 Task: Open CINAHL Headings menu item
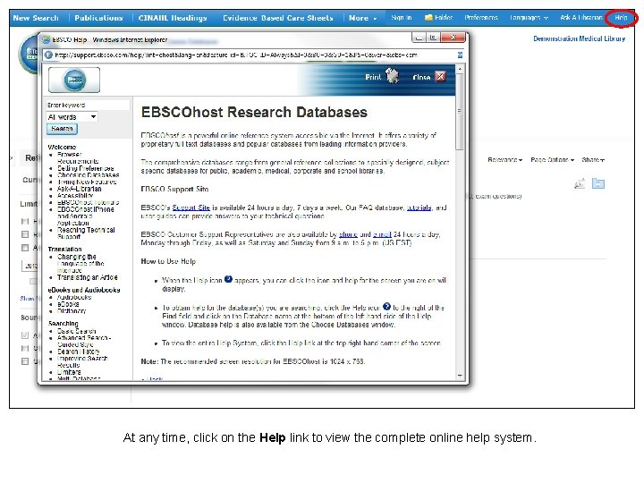(173, 18)
